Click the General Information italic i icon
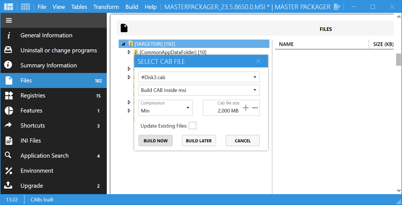The image size is (402, 205). point(9,35)
